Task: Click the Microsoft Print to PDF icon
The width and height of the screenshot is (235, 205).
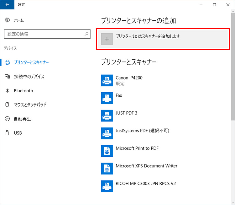Action: coord(107,151)
